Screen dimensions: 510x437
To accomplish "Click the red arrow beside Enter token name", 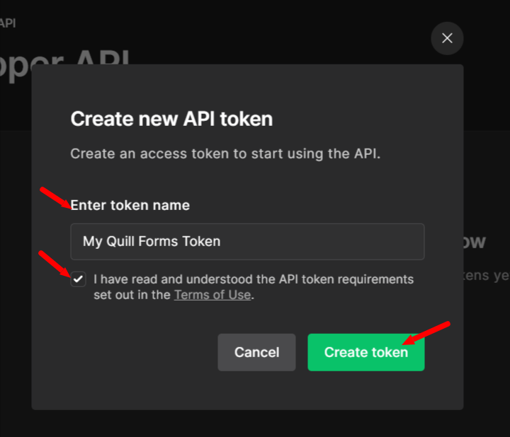I will pyautogui.click(x=55, y=198).
